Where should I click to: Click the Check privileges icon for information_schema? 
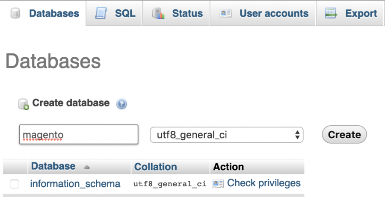[218, 184]
